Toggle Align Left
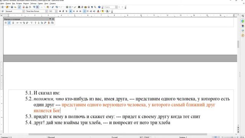 click(x=70, y=11)
